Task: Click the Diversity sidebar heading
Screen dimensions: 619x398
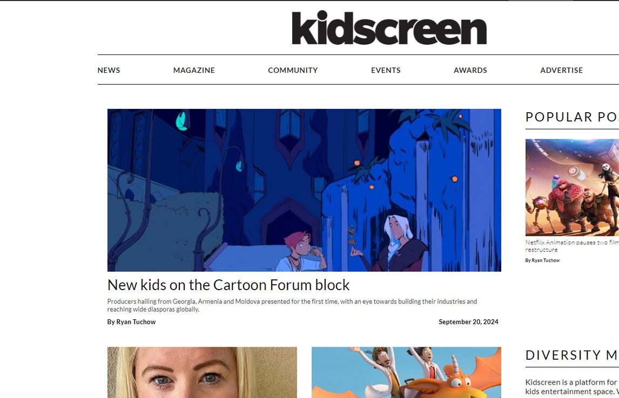Action: [572, 355]
